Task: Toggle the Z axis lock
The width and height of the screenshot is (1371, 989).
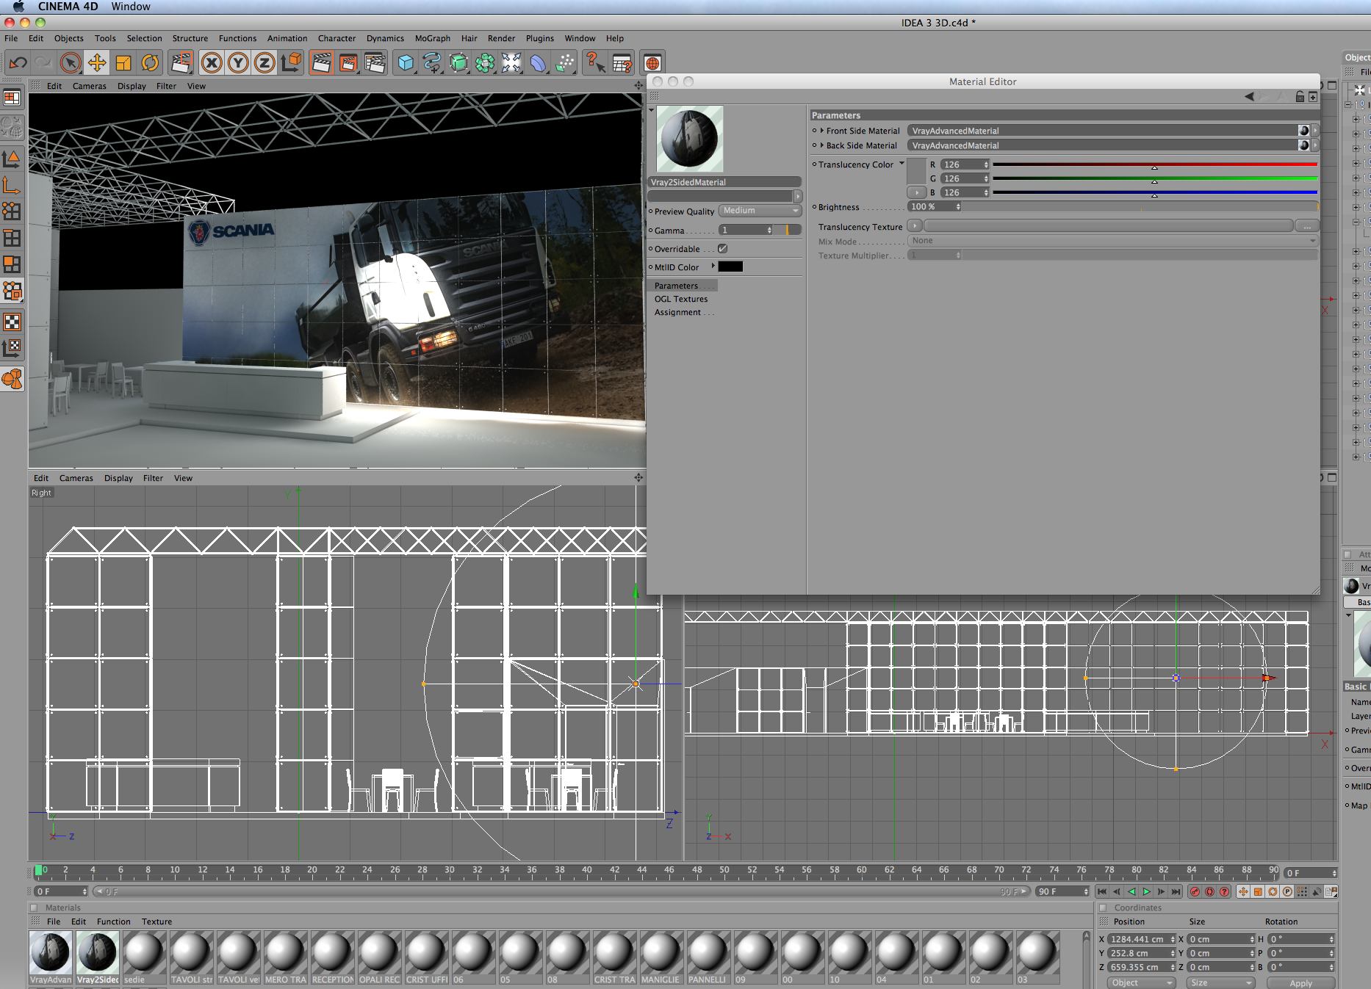Action: [265, 63]
